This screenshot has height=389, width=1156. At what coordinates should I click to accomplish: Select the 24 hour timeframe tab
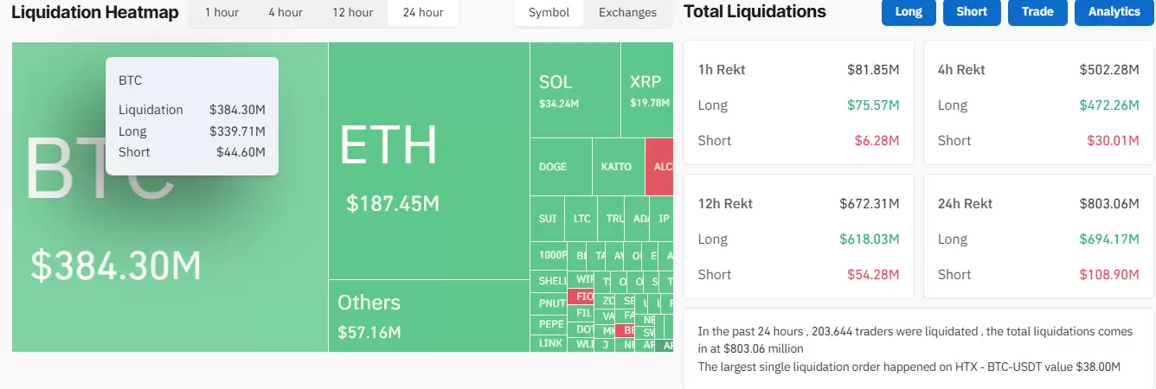[x=422, y=12]
